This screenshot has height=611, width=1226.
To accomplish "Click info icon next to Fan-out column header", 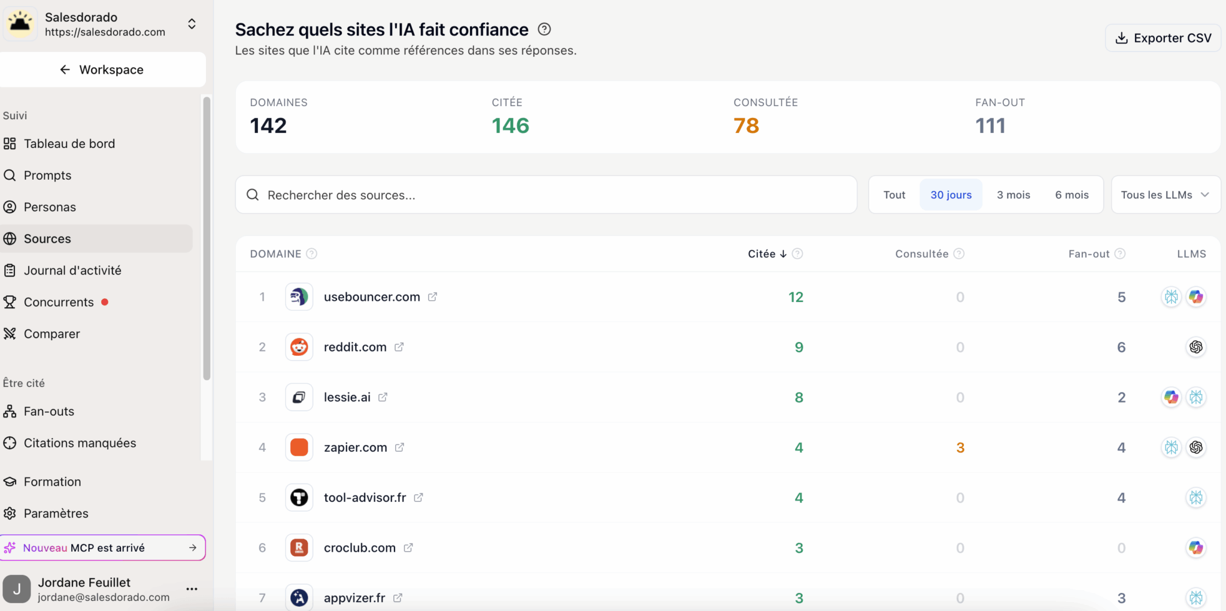I will point(1120,254).
